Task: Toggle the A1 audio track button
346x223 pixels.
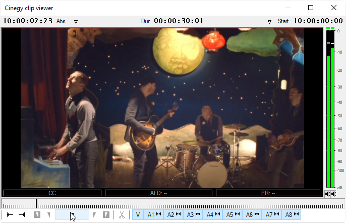Action: [153, 215]
